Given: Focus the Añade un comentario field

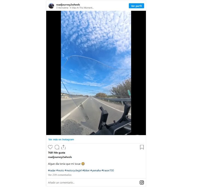Looking at the screenshot, I should [93, 182].
